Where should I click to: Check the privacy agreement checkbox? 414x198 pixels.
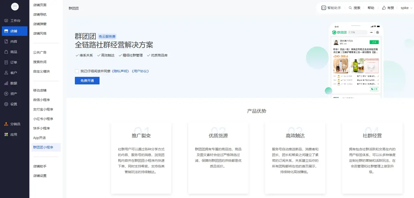pyautogui.click(x=77, y=71)
